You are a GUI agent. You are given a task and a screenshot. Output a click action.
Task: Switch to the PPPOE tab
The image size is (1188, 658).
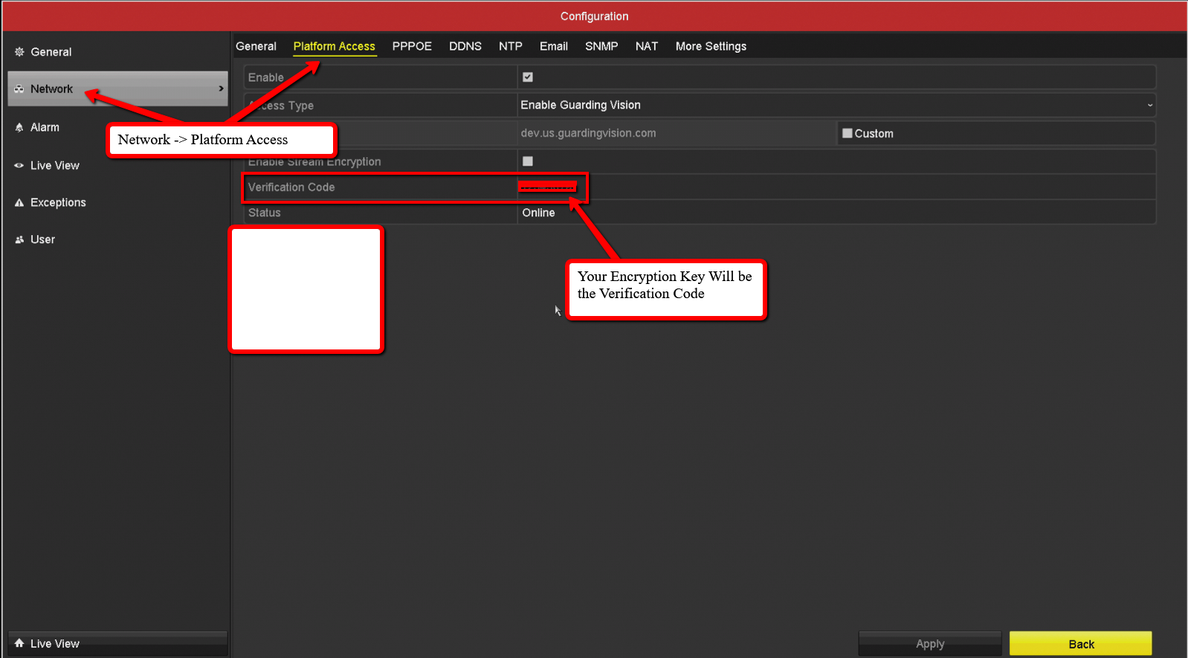click(412, 46)
